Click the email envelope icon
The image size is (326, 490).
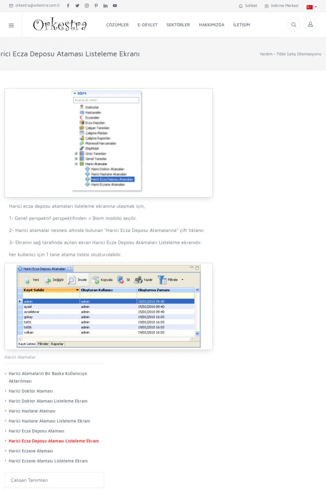[11, 6]
